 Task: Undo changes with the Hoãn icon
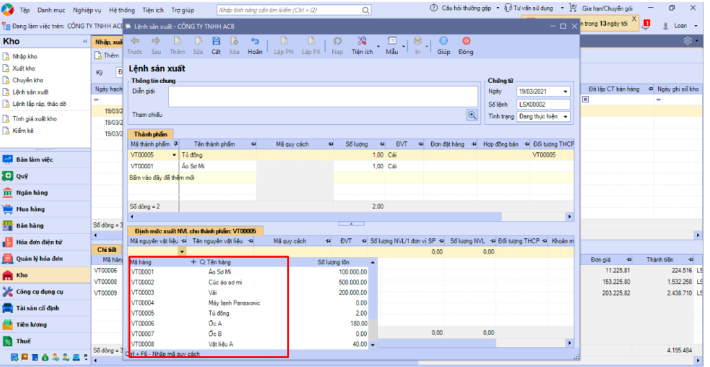[255, 41]
